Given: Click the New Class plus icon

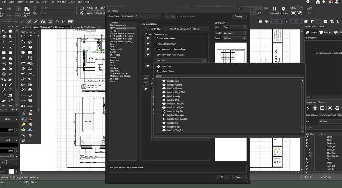Looking at the screenshot, I should (x=159, y=66).
